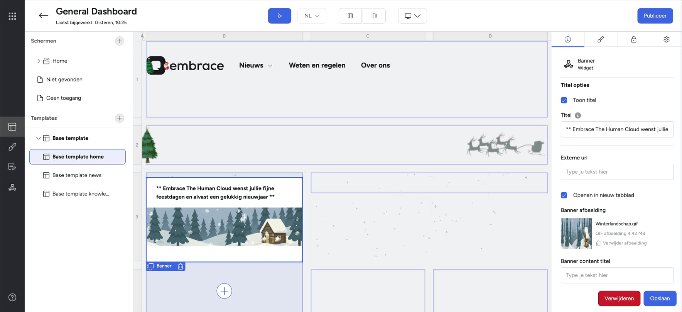The height and width of the screenshot is (312, 682).
Task: Add a new template under Templates
Action: [120, 118]
